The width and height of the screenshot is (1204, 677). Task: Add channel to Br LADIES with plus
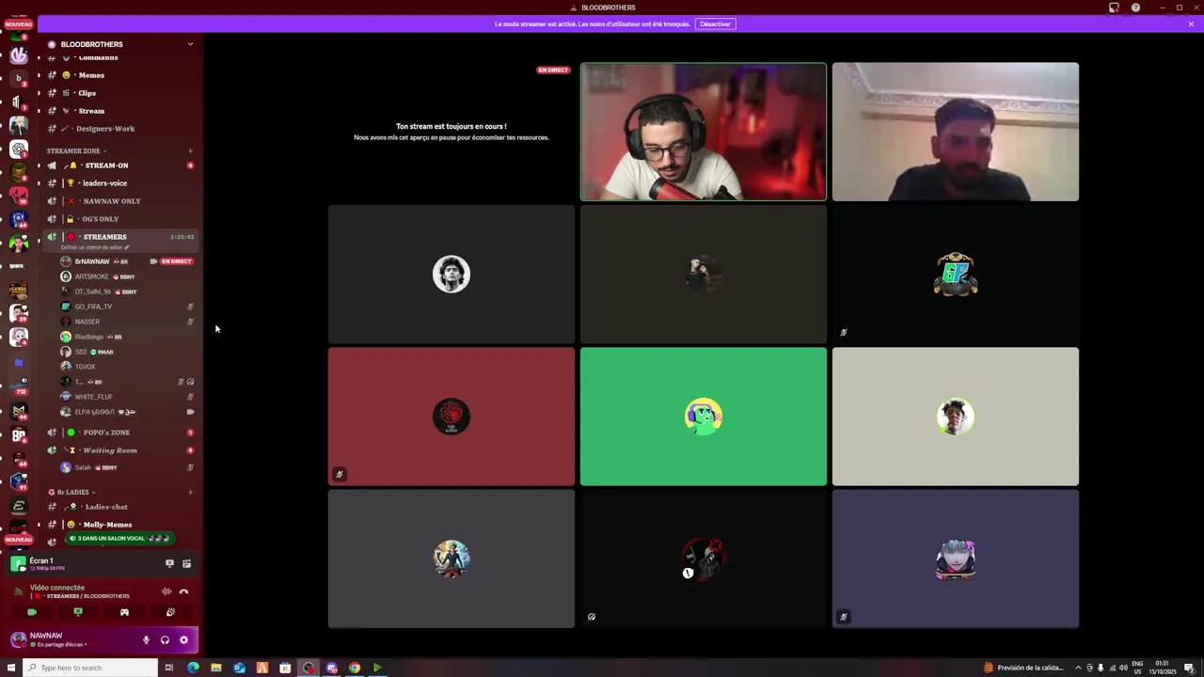190,492
